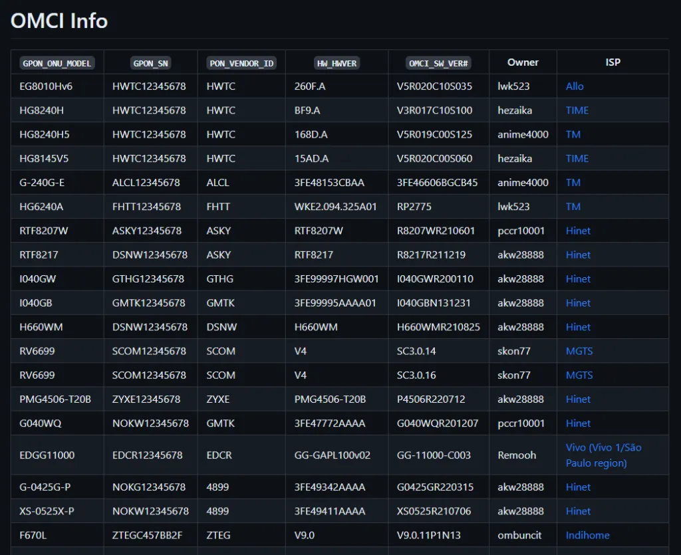Click serial FHTT12345678
Image resolution: width=681 pixels, height=555 pixels.
tap(146, 207)
